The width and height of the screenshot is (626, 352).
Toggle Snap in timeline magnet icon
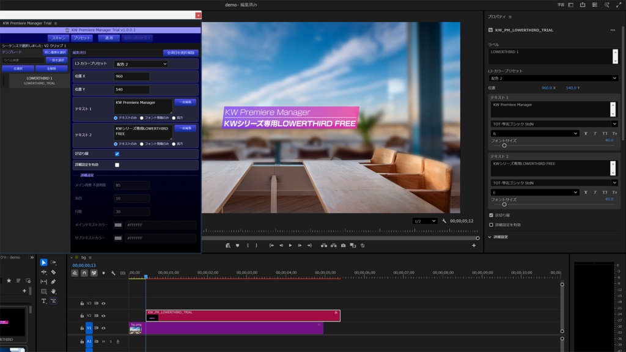pos(84,273)
